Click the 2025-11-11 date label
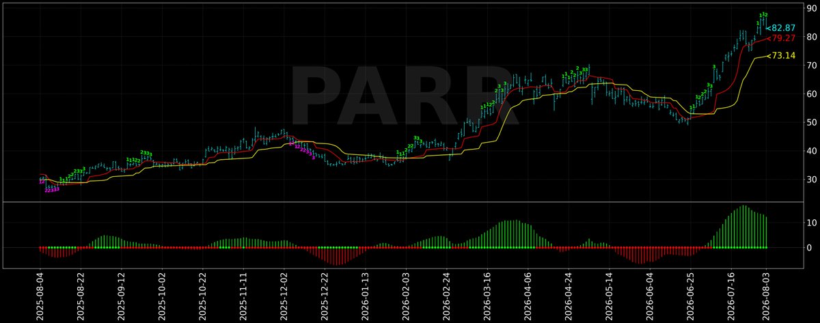The height and width of the screenshot is (323, 820). click(x=243, y=296)
